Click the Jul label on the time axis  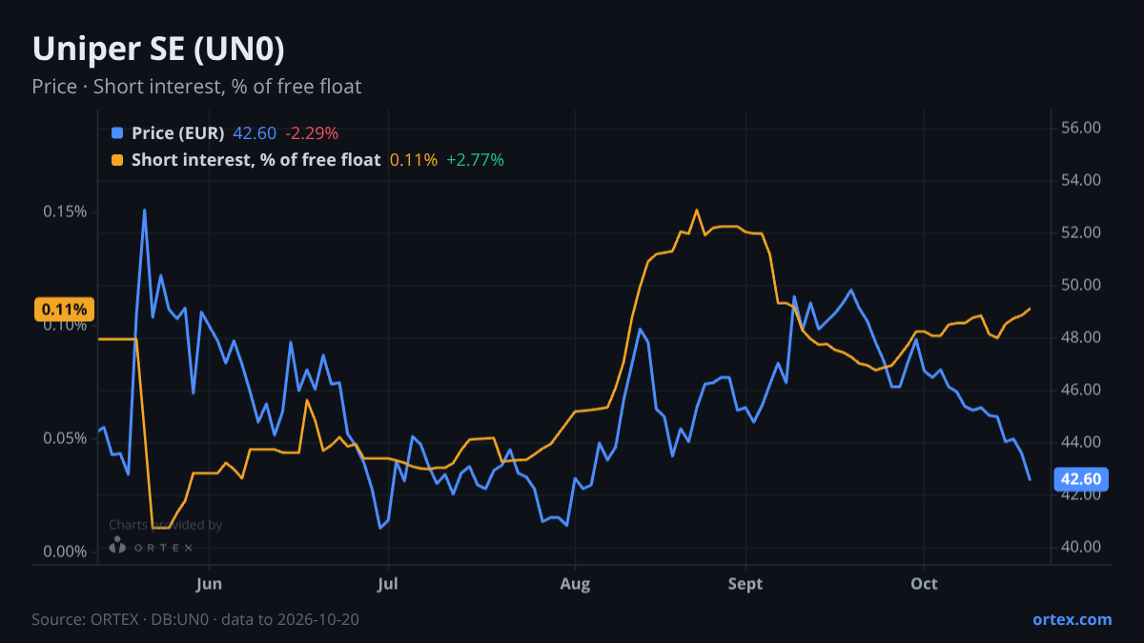tap(387, 584)
